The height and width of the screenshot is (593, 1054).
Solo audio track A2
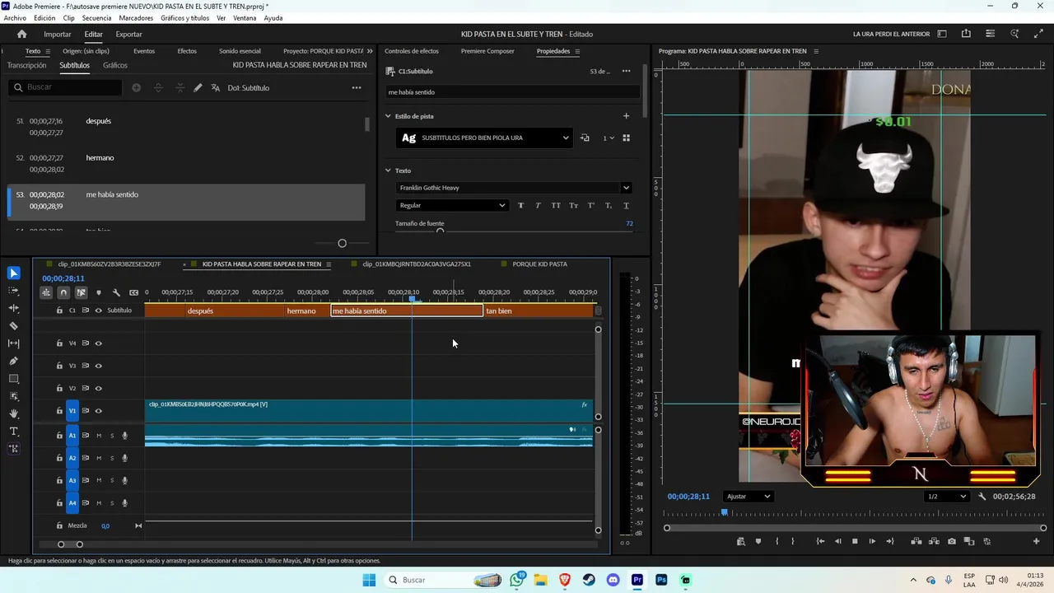(112, 458)
